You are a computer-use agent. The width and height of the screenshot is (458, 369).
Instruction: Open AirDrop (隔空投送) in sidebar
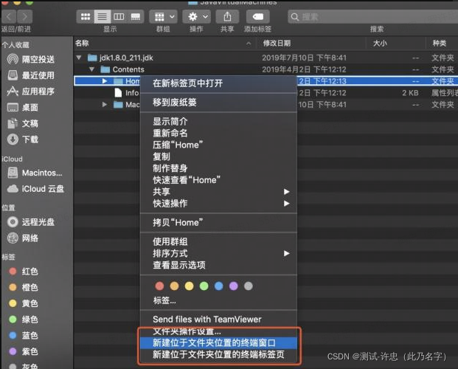[31, 59]
